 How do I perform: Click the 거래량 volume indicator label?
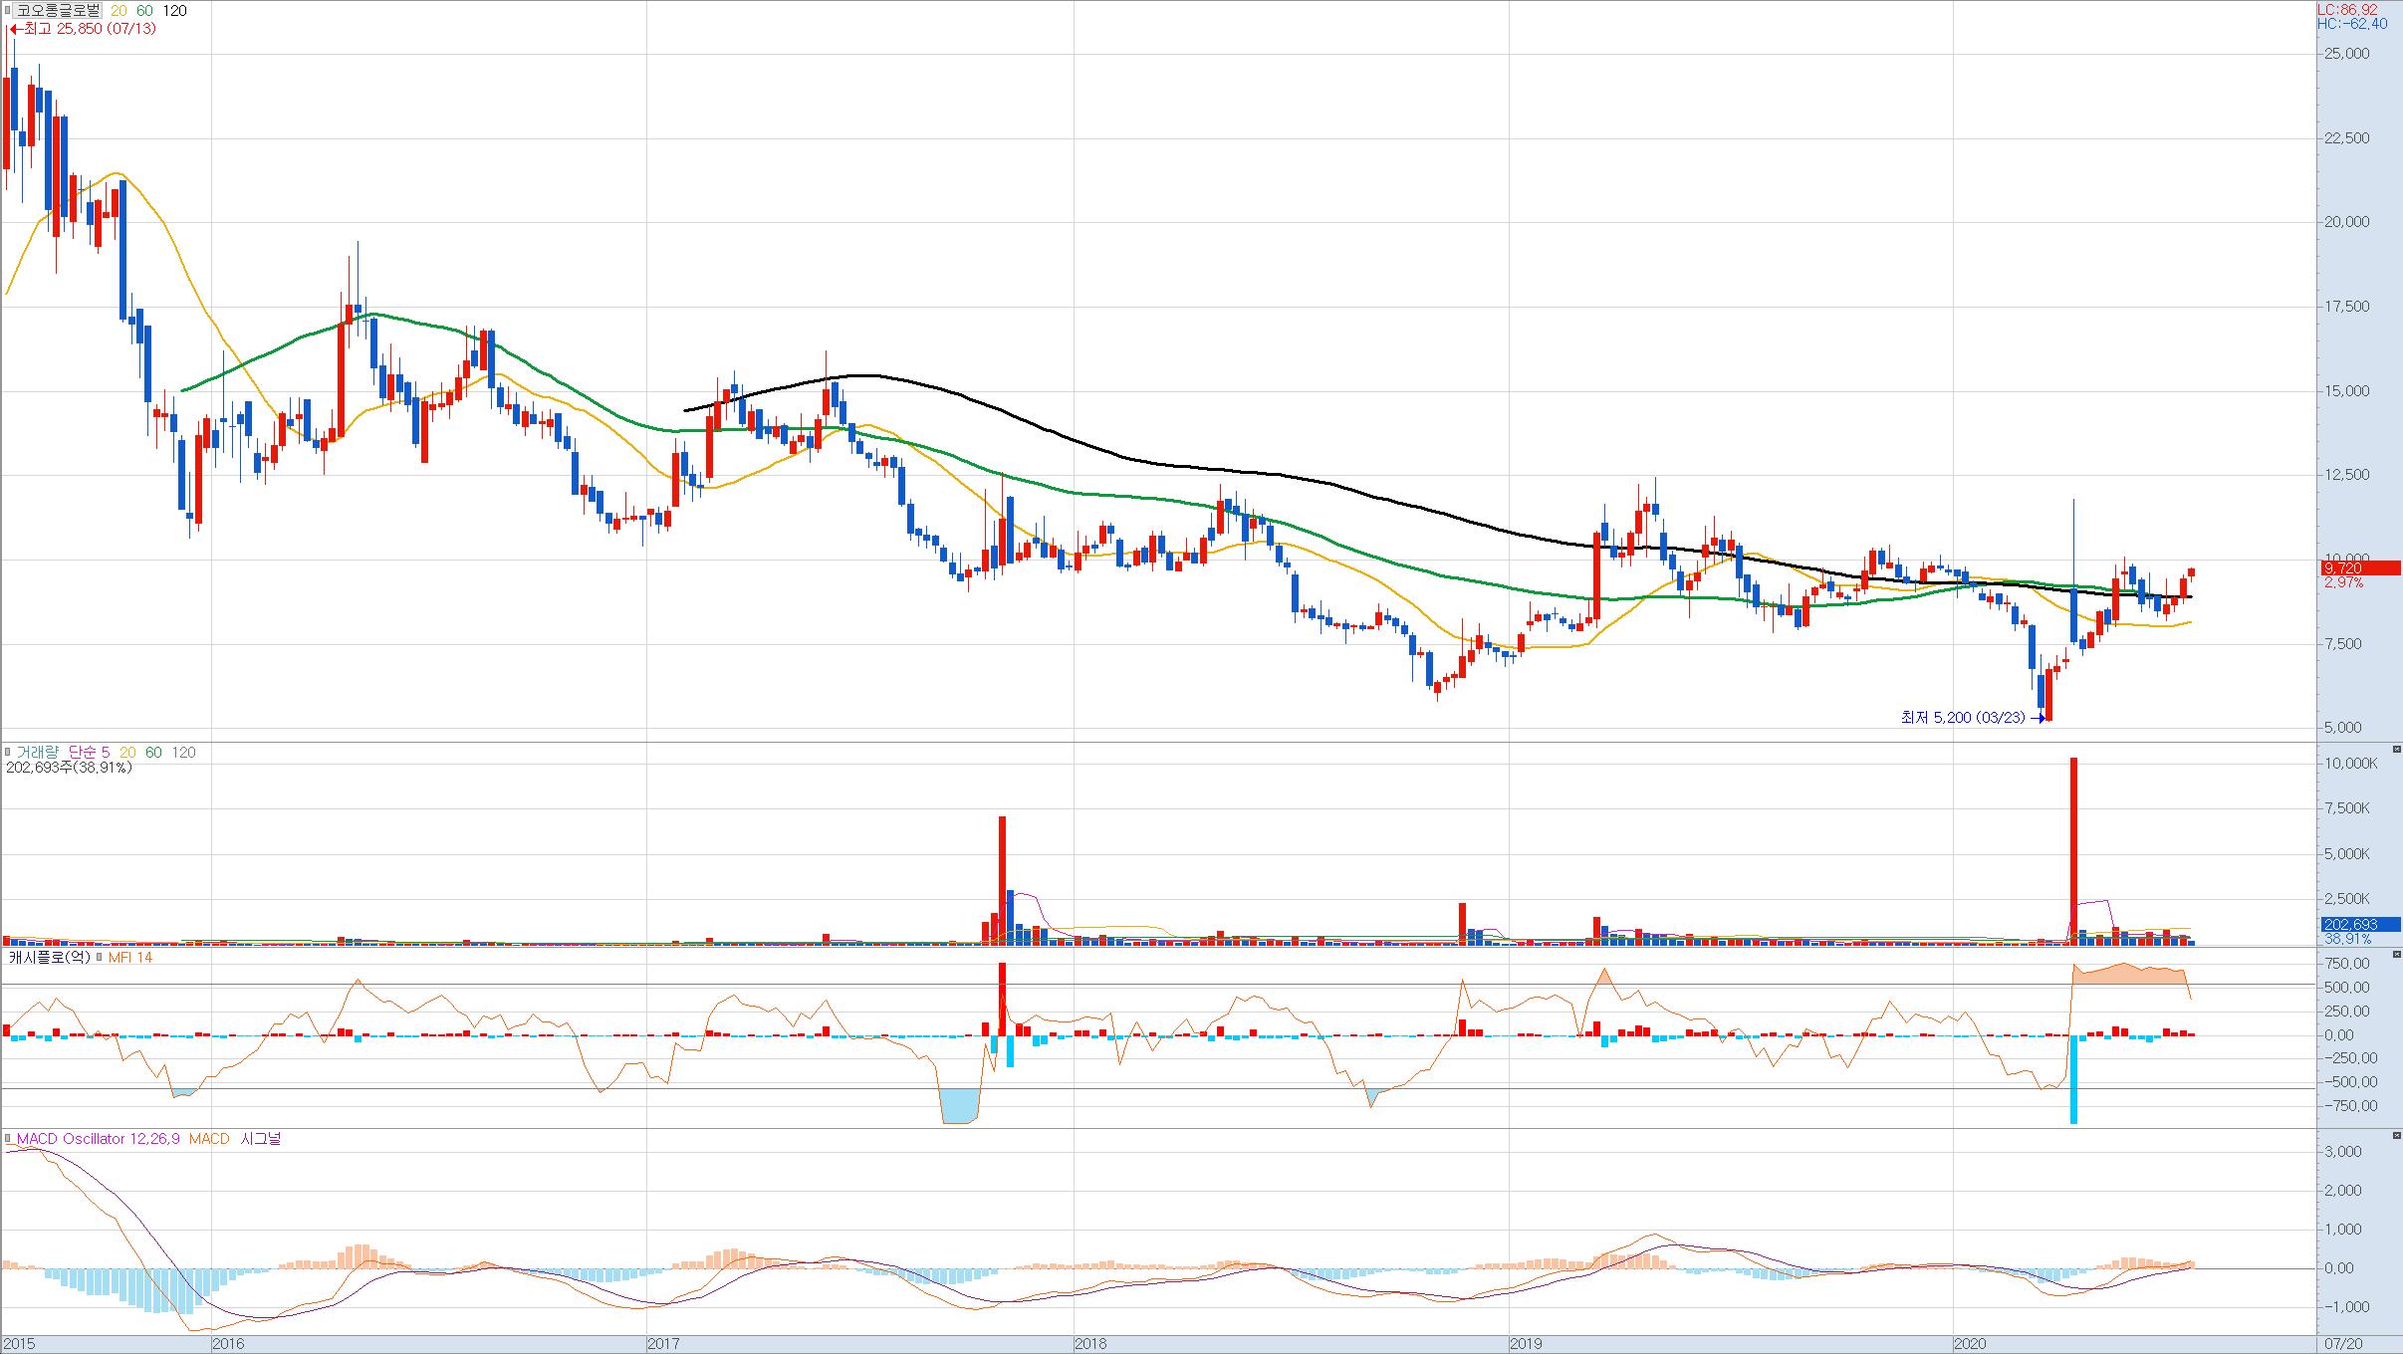[x=37, y=753]
